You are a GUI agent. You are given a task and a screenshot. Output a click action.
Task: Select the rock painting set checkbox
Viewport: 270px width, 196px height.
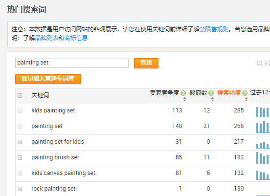20,189
